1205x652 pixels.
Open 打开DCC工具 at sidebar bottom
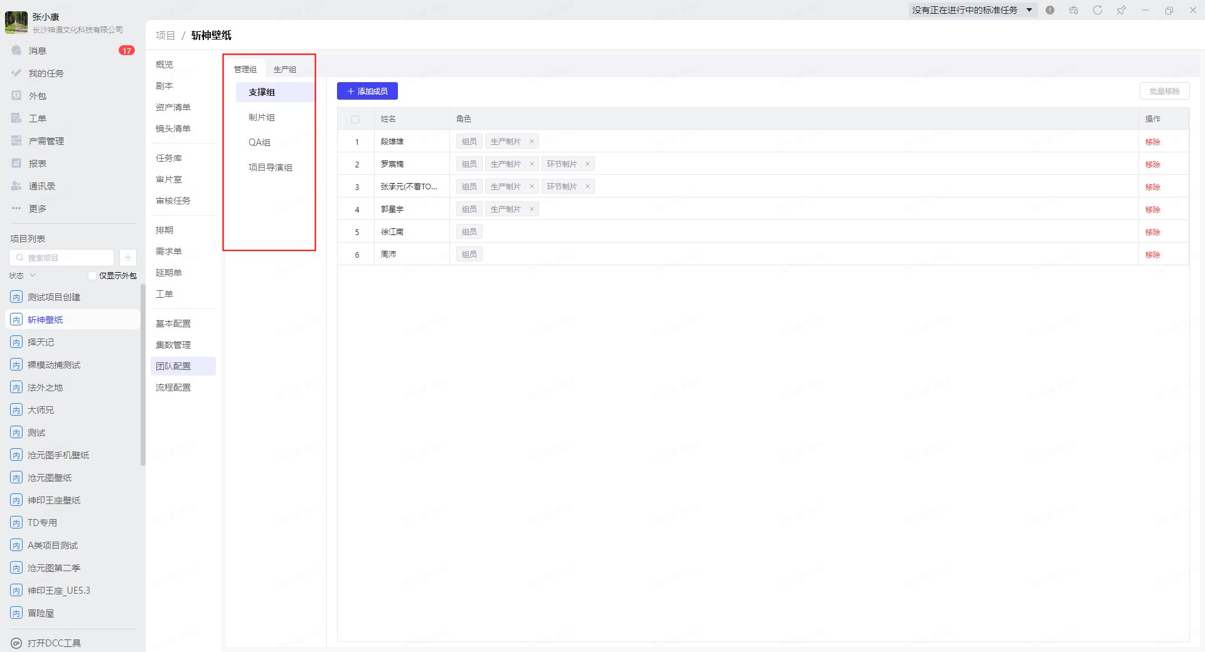point(54,643)
